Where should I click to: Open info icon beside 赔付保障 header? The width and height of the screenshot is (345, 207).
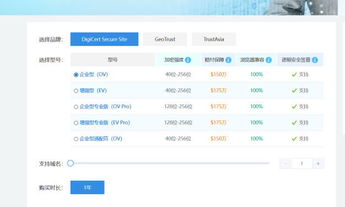point(228,60)
